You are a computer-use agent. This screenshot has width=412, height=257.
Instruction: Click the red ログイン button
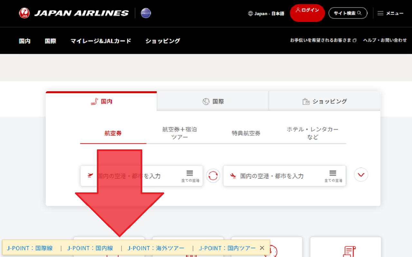(x=307, y=13)
